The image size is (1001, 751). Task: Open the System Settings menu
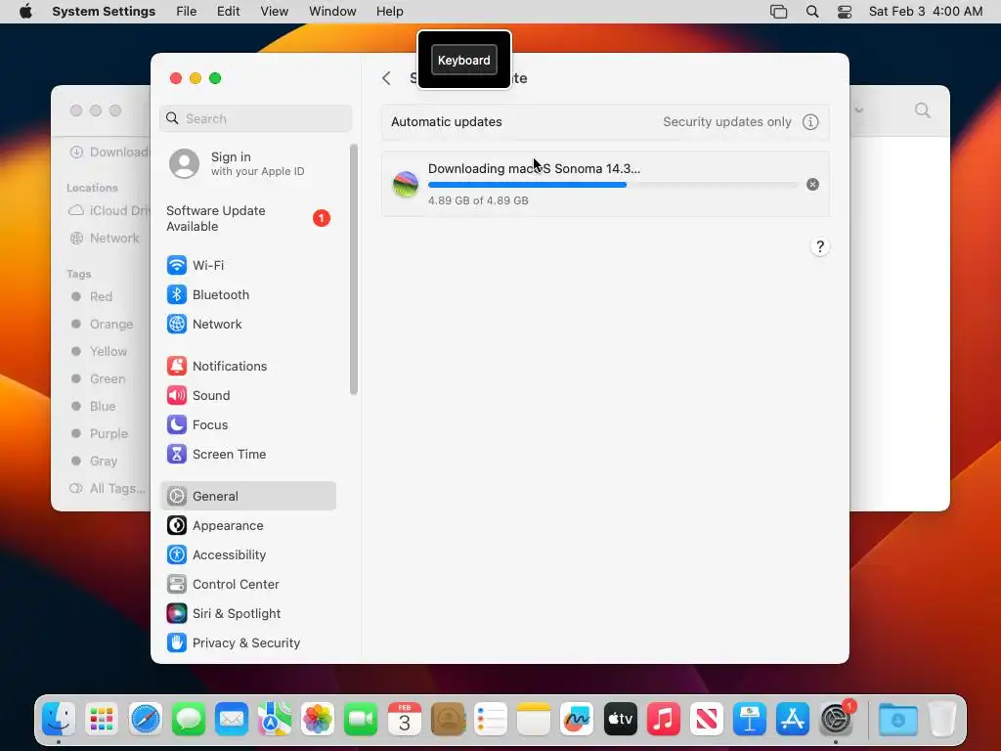coord(104,12)
